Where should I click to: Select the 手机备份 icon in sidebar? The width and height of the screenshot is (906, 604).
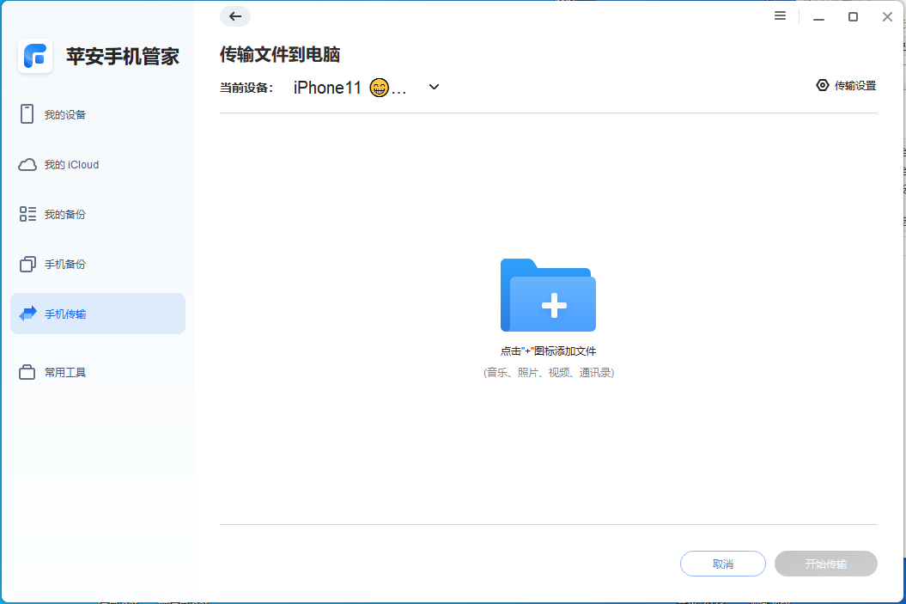[27, 264]
